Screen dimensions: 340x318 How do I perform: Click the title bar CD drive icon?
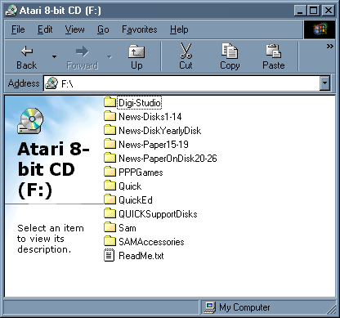coord(11,11)
